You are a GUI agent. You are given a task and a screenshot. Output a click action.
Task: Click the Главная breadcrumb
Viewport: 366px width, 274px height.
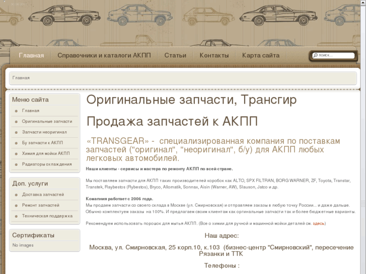(x=21, y=78)
